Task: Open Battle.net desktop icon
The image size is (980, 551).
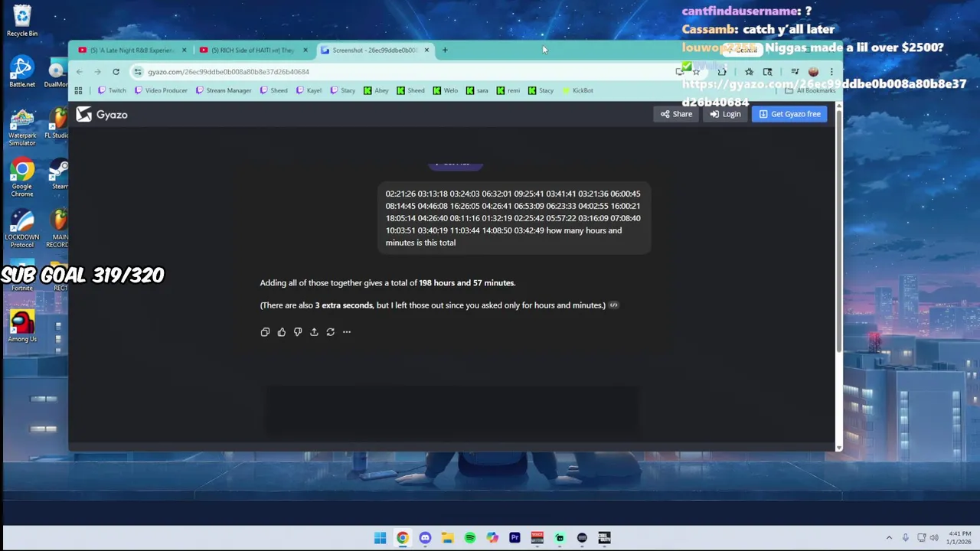Action: (22, 73)
